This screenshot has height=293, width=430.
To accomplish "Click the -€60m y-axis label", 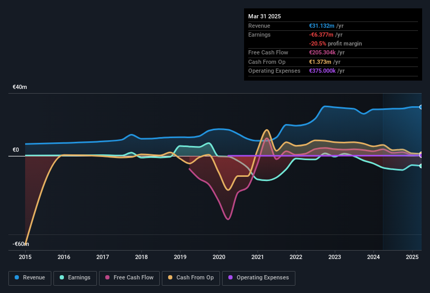I will tap(21, 244).
